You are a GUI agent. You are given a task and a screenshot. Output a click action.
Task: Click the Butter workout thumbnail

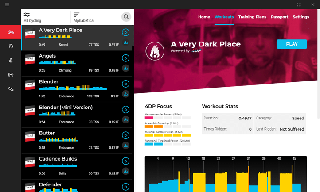click(x=30, y=136)
